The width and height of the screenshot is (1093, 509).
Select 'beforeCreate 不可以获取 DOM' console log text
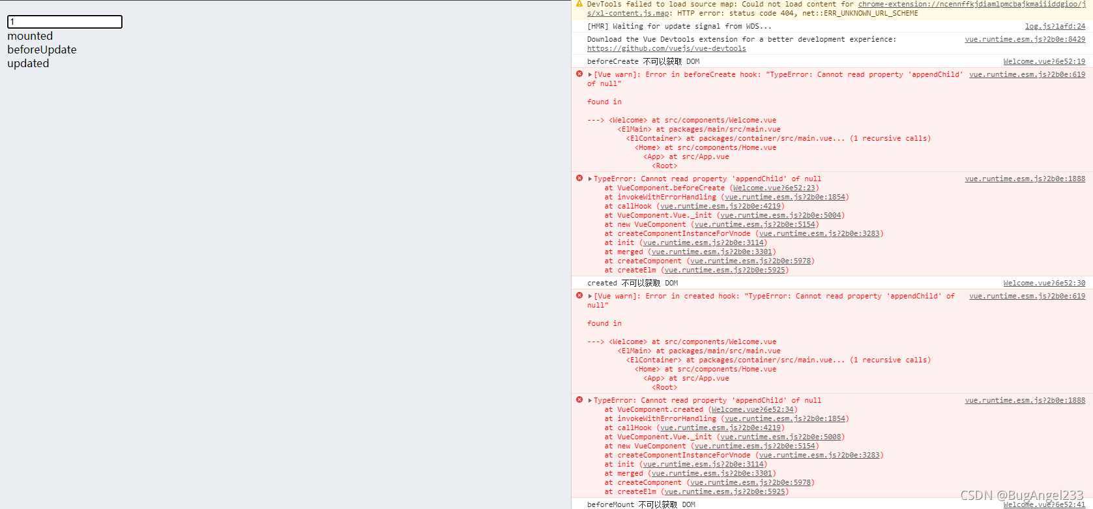(643, 62)
